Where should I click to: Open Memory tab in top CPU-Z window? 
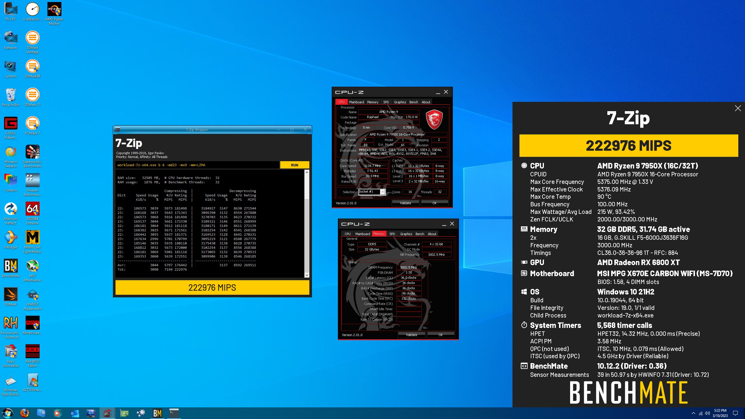click(373, 102)
